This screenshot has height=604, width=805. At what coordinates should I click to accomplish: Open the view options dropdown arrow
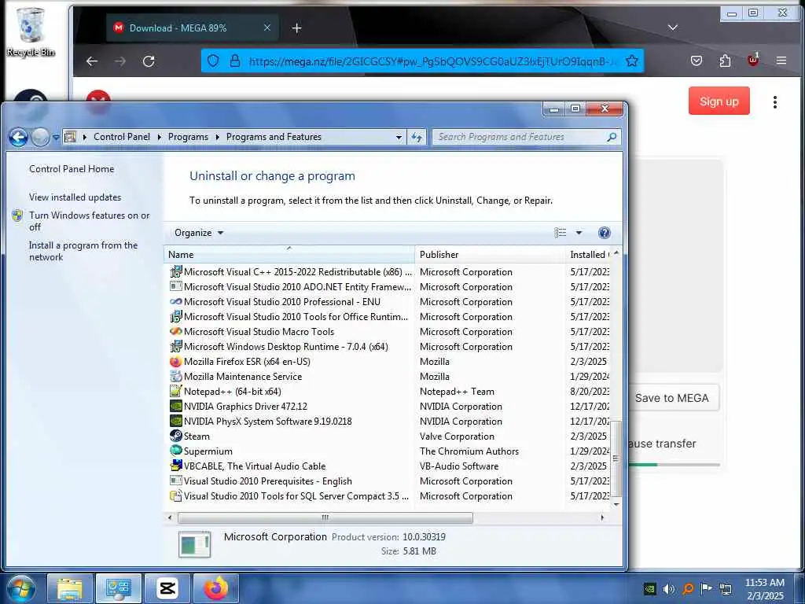click(x=579, y=233)
